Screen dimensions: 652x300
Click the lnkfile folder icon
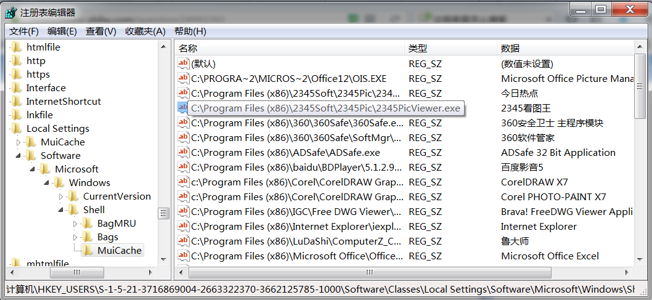coord(17,115)
